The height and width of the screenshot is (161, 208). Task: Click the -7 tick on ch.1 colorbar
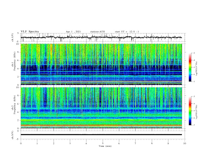(194, 82)
